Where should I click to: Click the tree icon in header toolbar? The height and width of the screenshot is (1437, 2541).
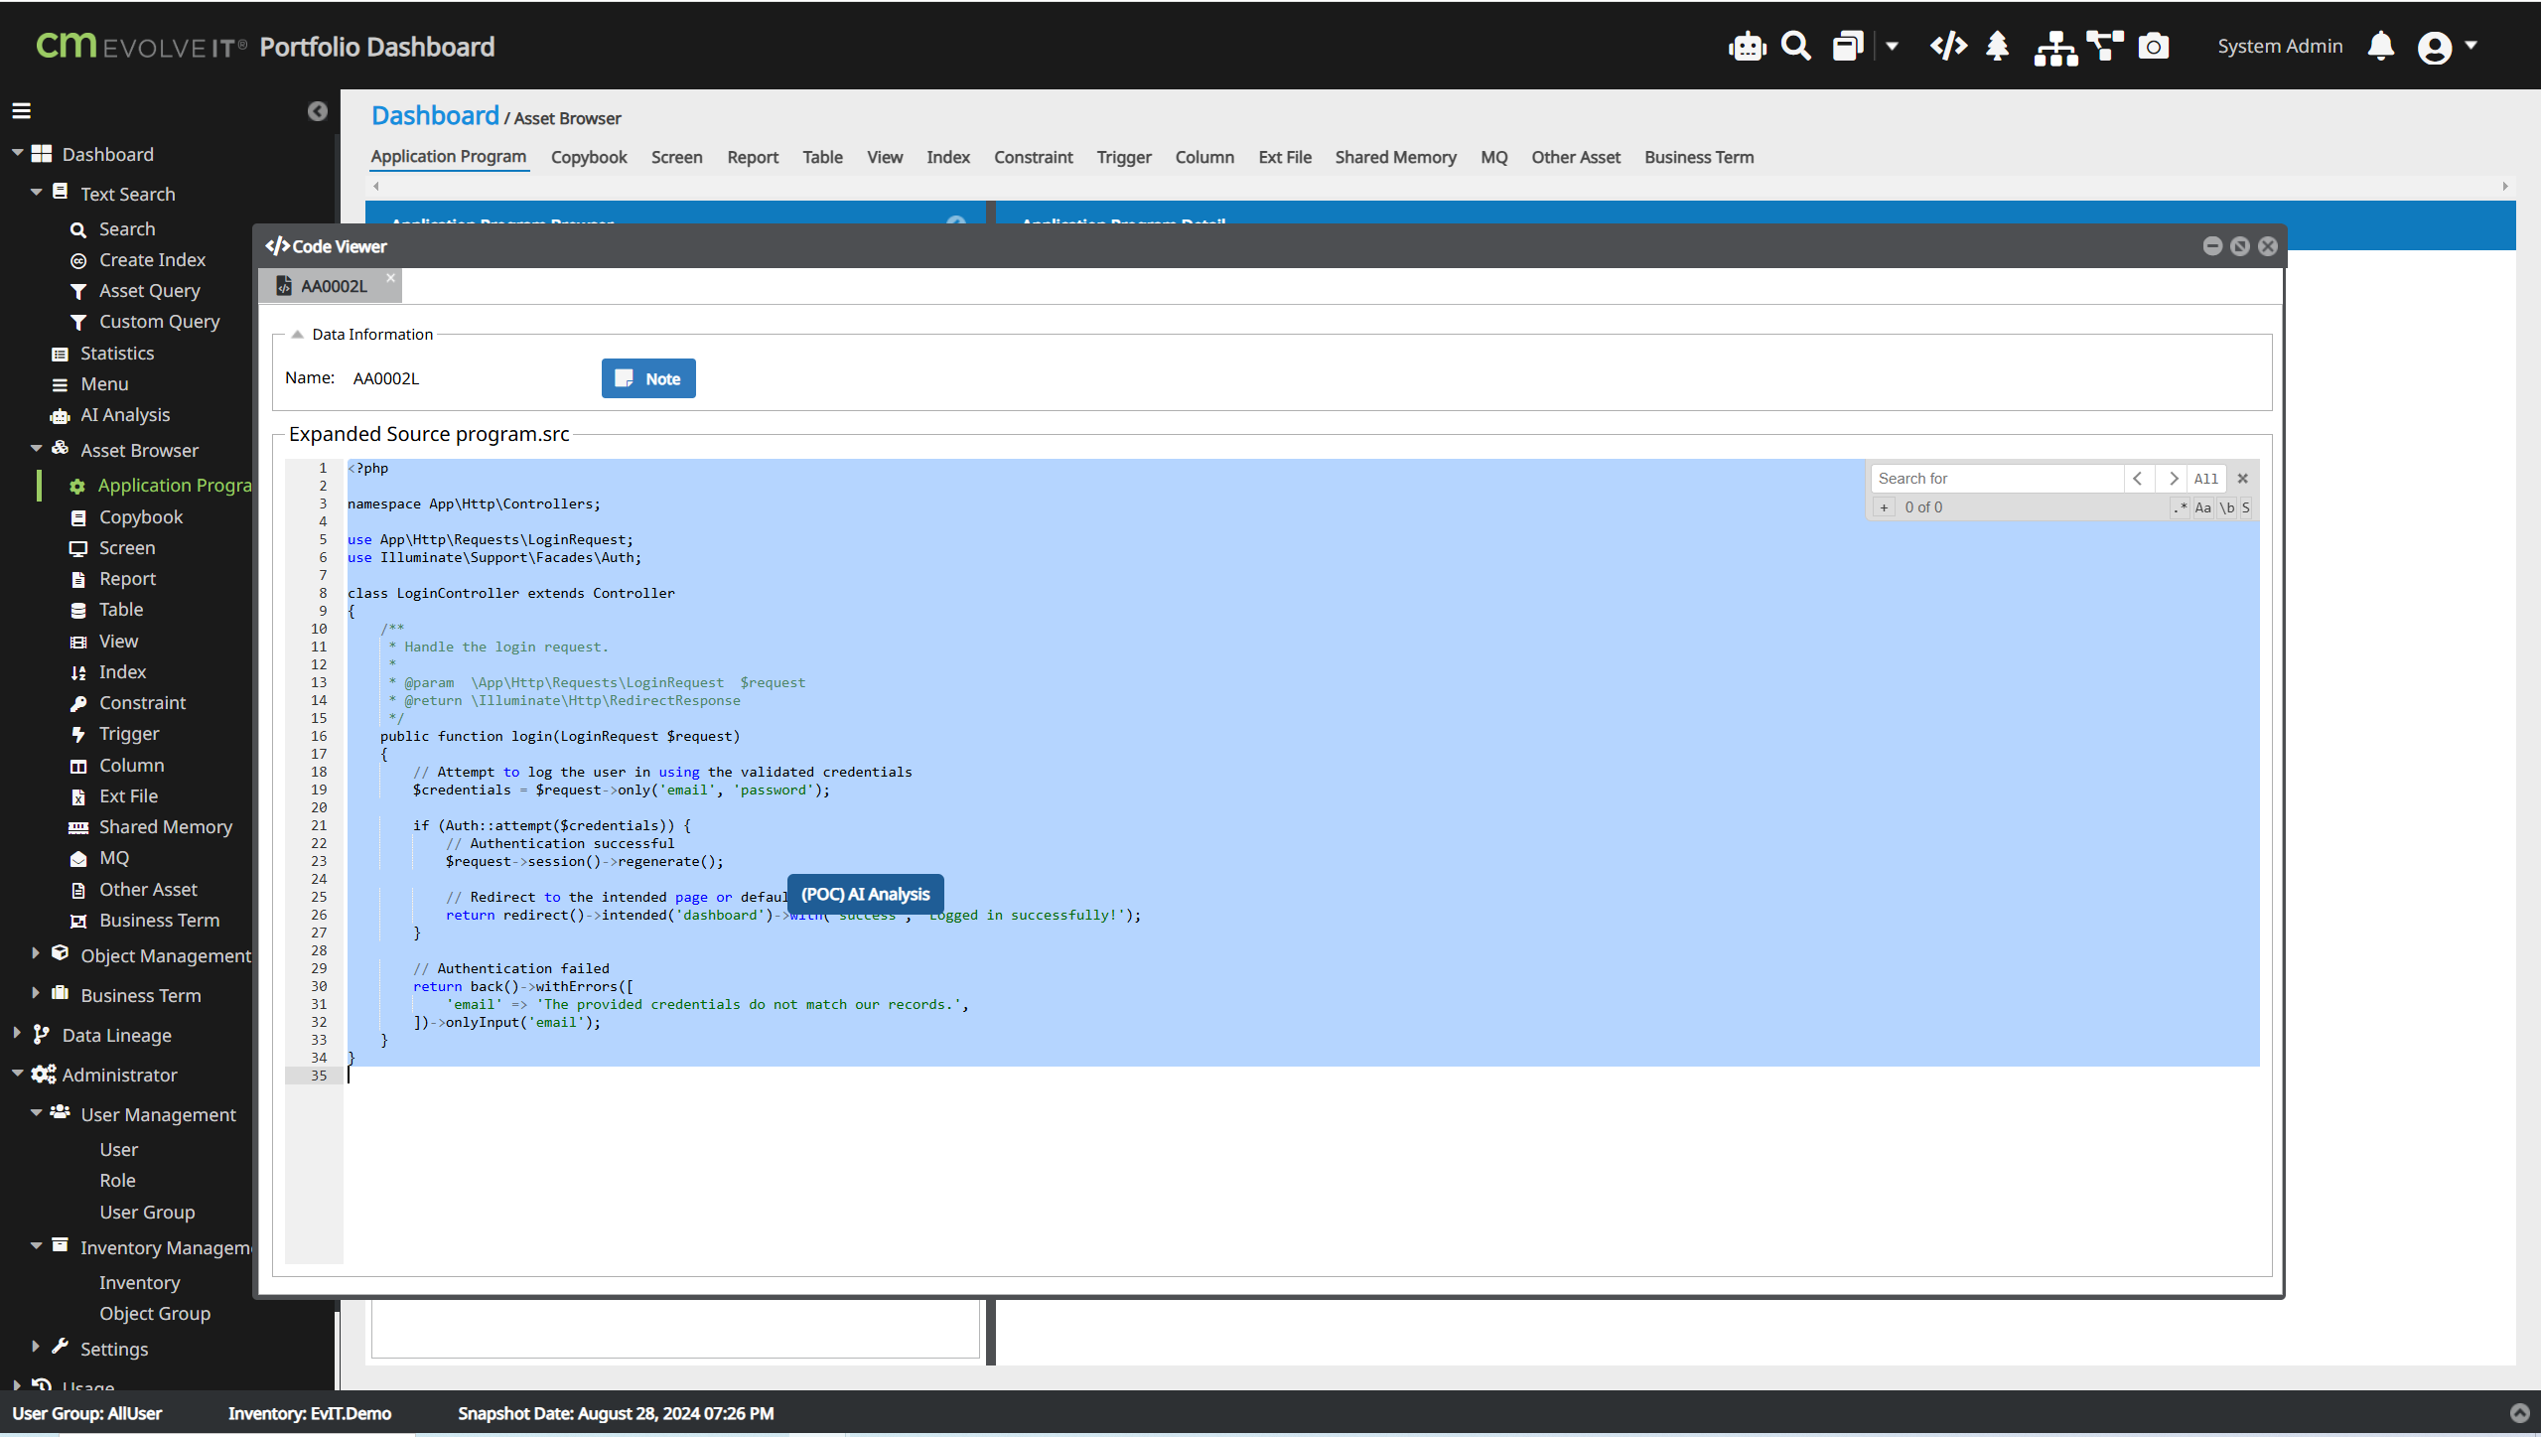click(1997, 46)
